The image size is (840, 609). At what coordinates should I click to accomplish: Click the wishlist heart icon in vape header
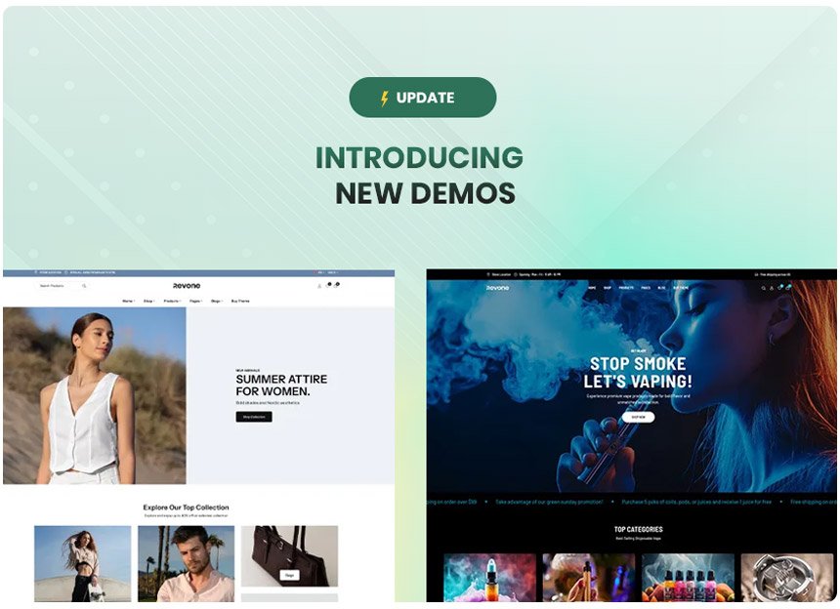[779, 288]
